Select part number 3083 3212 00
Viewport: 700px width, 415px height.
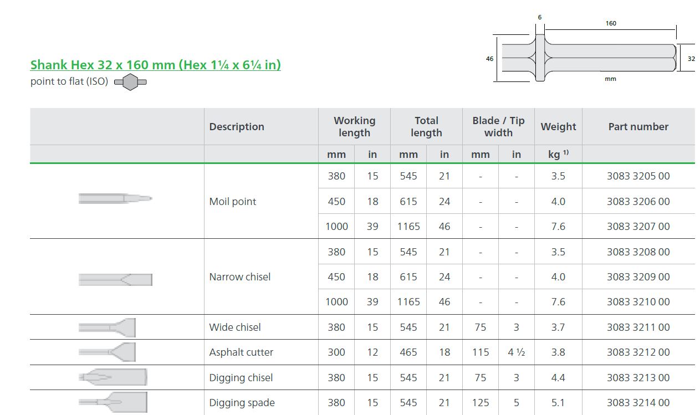[638, 352]
